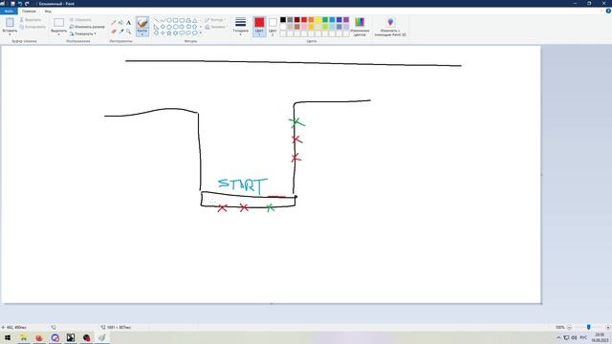This screenshot has width=612, height=344.
Task: Open the Select dropdown arrow
Action: click(x=59, y=34)
